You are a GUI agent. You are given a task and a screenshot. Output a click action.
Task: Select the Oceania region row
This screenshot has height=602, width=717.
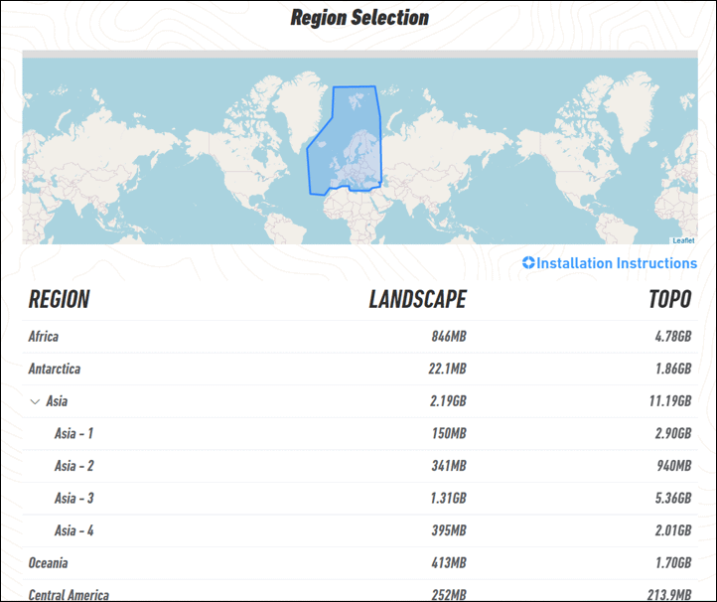pyautogui.click(x=359, y=563)
